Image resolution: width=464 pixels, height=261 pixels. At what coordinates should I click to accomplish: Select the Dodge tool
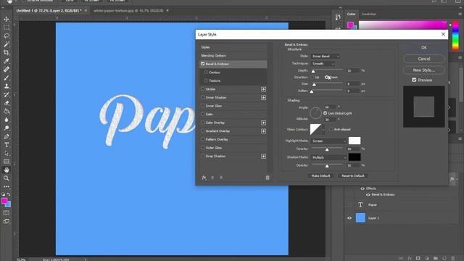click(7, 128)
